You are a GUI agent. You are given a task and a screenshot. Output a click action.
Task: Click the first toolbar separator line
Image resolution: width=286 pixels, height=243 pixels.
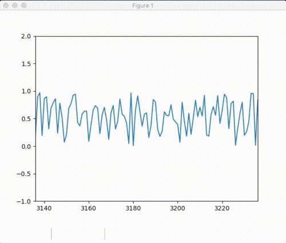point(51,234)
